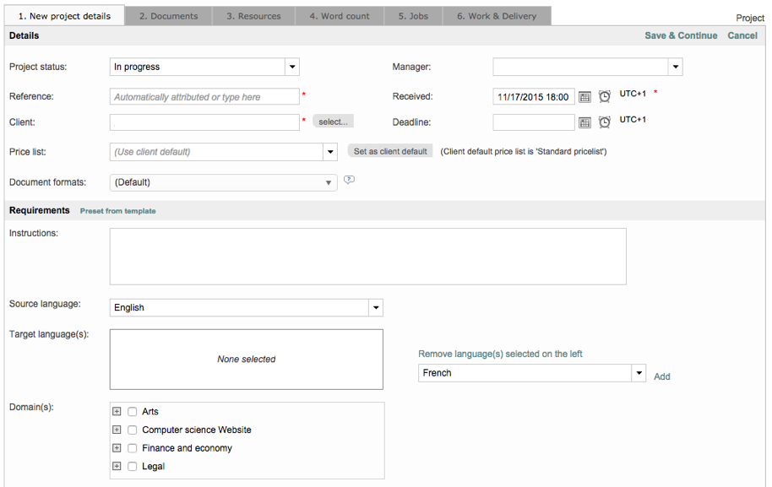Viewport: 772px width, 487px height.
Task: Open the Source language dropdown
Action: click(376, 308)
